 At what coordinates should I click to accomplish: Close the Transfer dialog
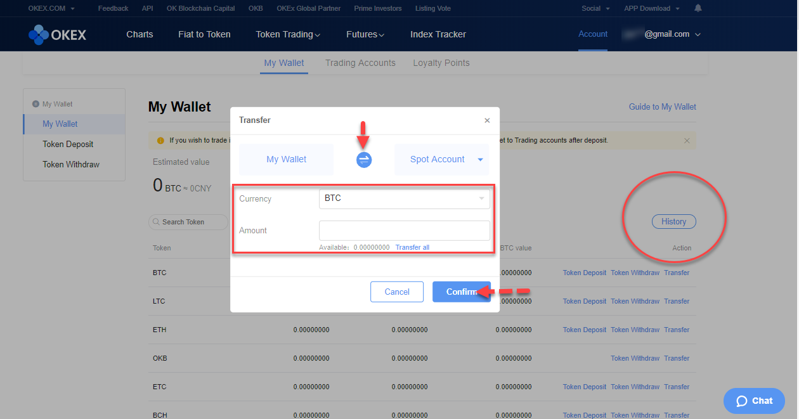[487, 120]
